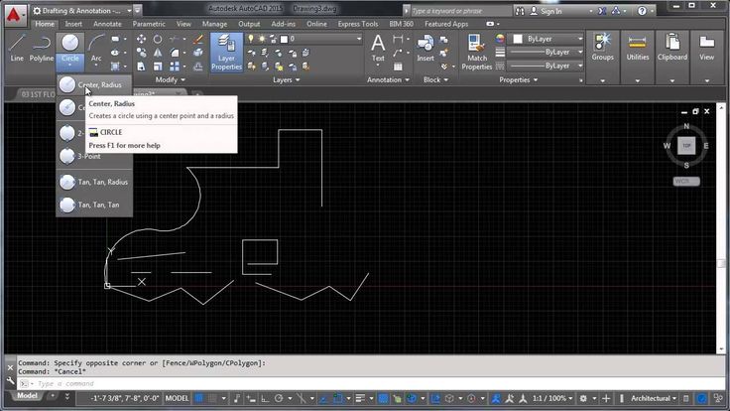Toggle Polar tracking in status bar
Screen dimensions: 730x411
click(x=279, y=398)
